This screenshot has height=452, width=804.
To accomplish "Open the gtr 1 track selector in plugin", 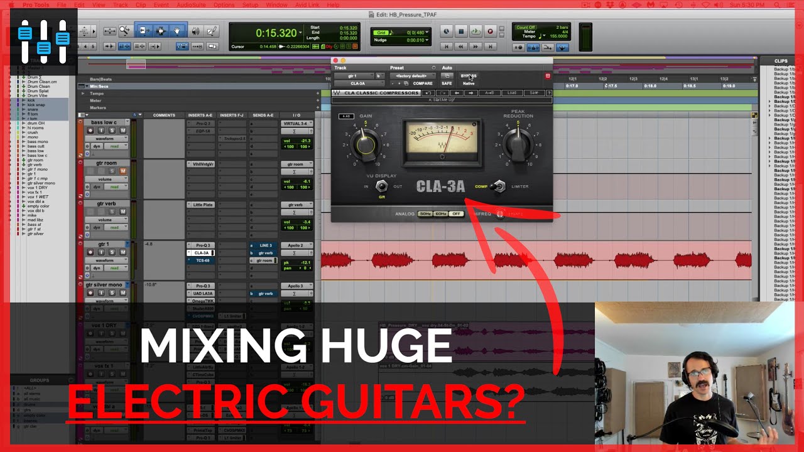I will pyautogui.click(x=354, y=75).
